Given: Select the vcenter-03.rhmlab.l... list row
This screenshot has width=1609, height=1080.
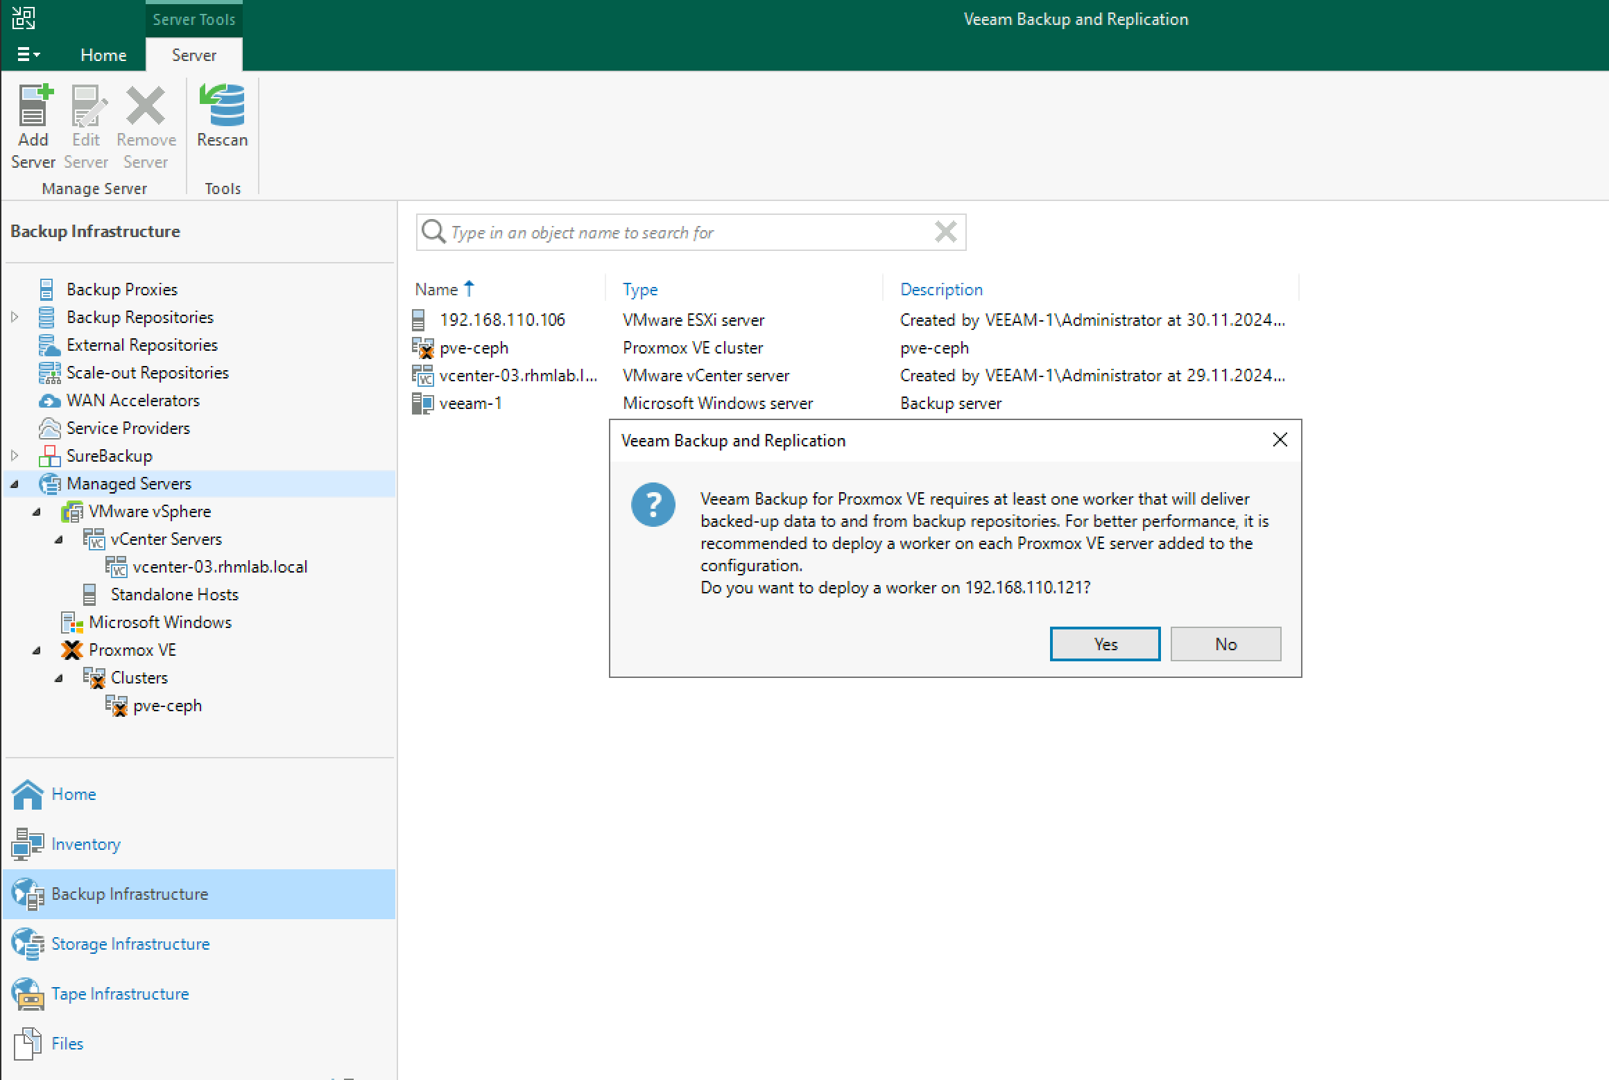Looking at the screenshot, I should click(854, 375).
